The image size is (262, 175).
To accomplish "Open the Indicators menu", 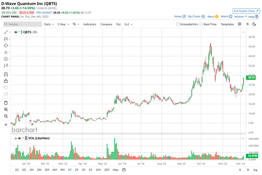I will [90, 24].
